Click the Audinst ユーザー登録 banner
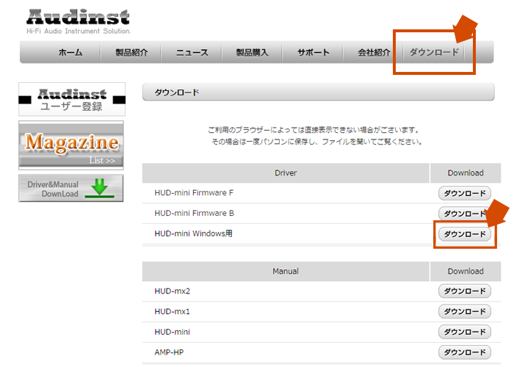Viewport: 514px width, 367px height. tap(72, 99)
